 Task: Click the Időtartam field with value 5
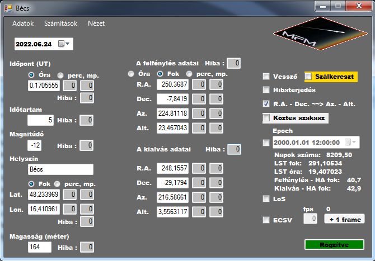[40, 120]
